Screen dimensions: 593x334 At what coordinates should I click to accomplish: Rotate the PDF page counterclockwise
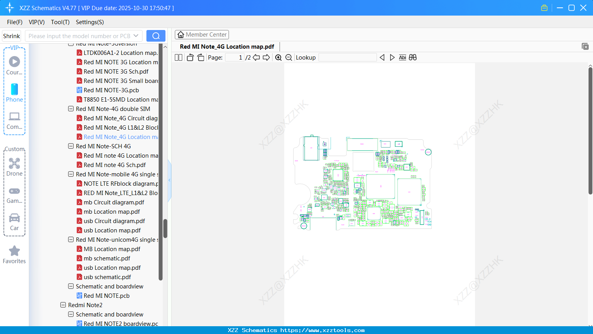(x=190, y=57)
